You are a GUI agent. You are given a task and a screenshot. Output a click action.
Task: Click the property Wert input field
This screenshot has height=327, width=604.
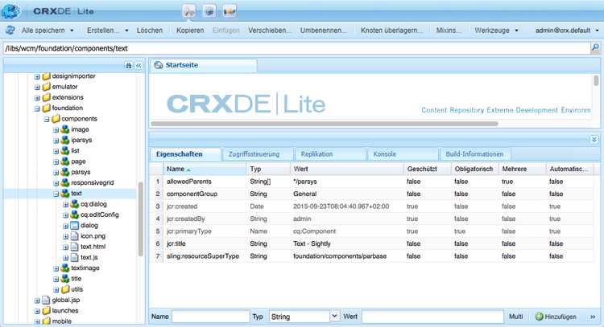432,317
